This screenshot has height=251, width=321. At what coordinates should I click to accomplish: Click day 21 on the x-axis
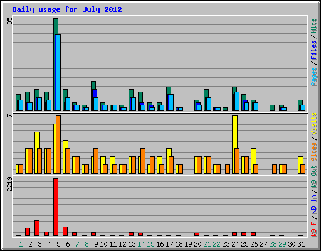(x=207, y=244)
